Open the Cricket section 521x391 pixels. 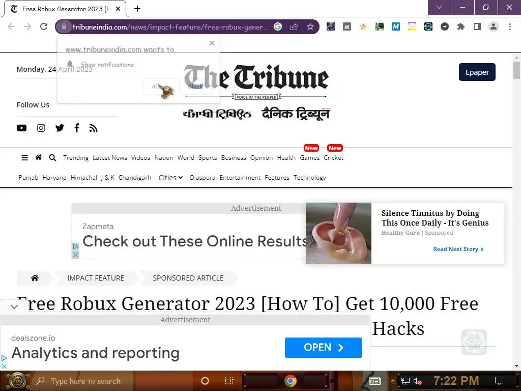tap(334, 158)
